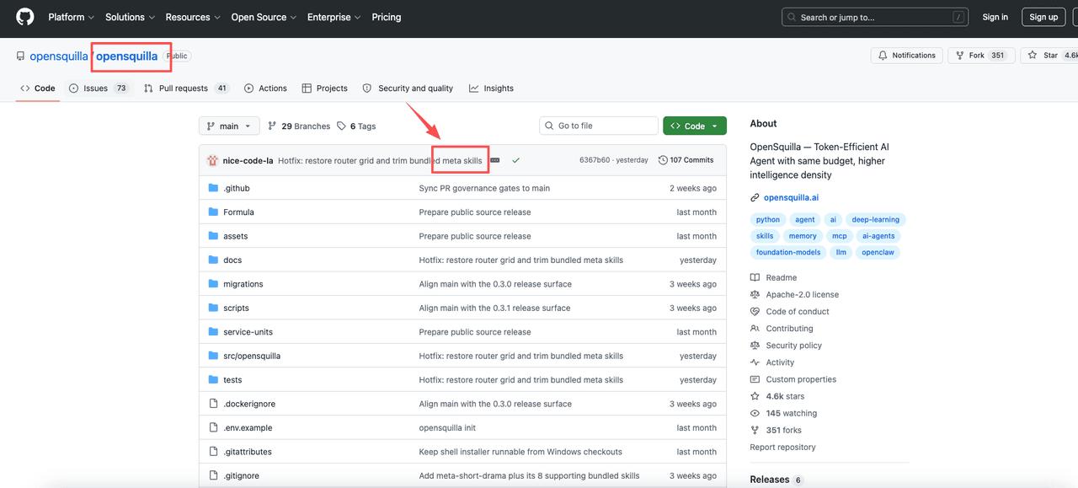1078x488 pixels.
Task: Open the 6367b60 commit hash
Action: [x=595, y=160]
